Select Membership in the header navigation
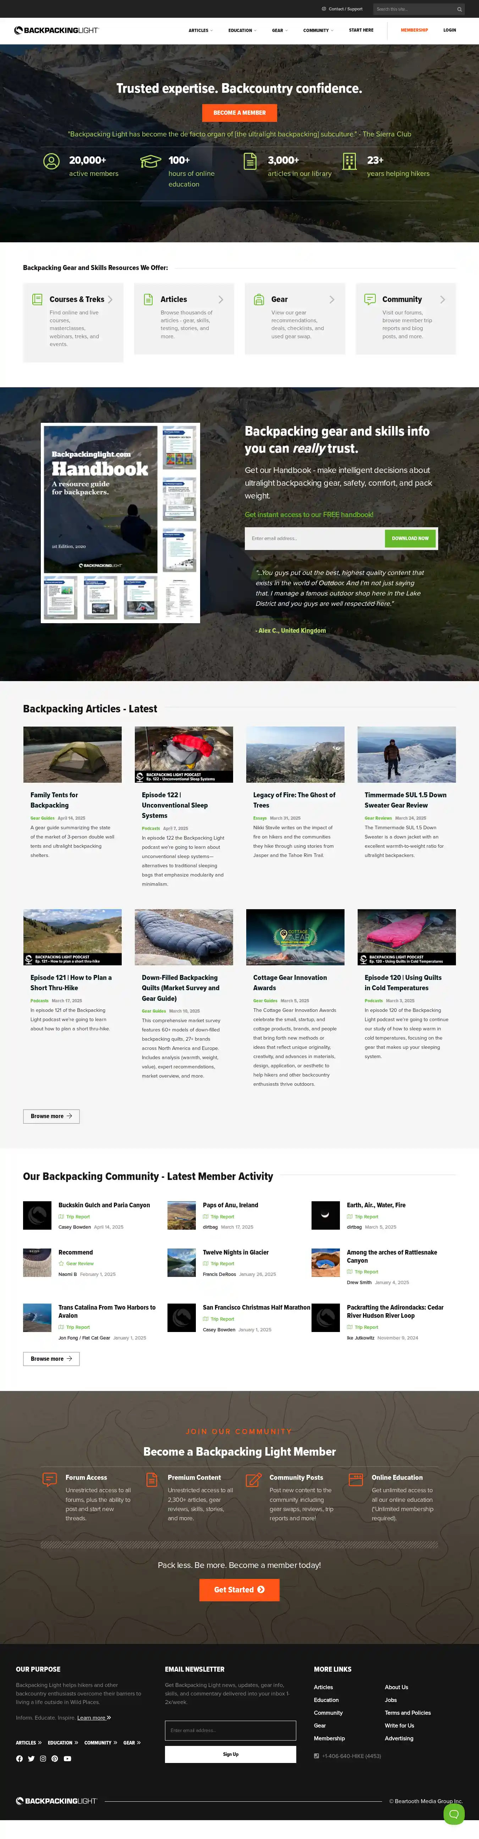Image resolution: width=479 pixels, height=1839 pixels. pyautogui.click(x=414, y=30)
